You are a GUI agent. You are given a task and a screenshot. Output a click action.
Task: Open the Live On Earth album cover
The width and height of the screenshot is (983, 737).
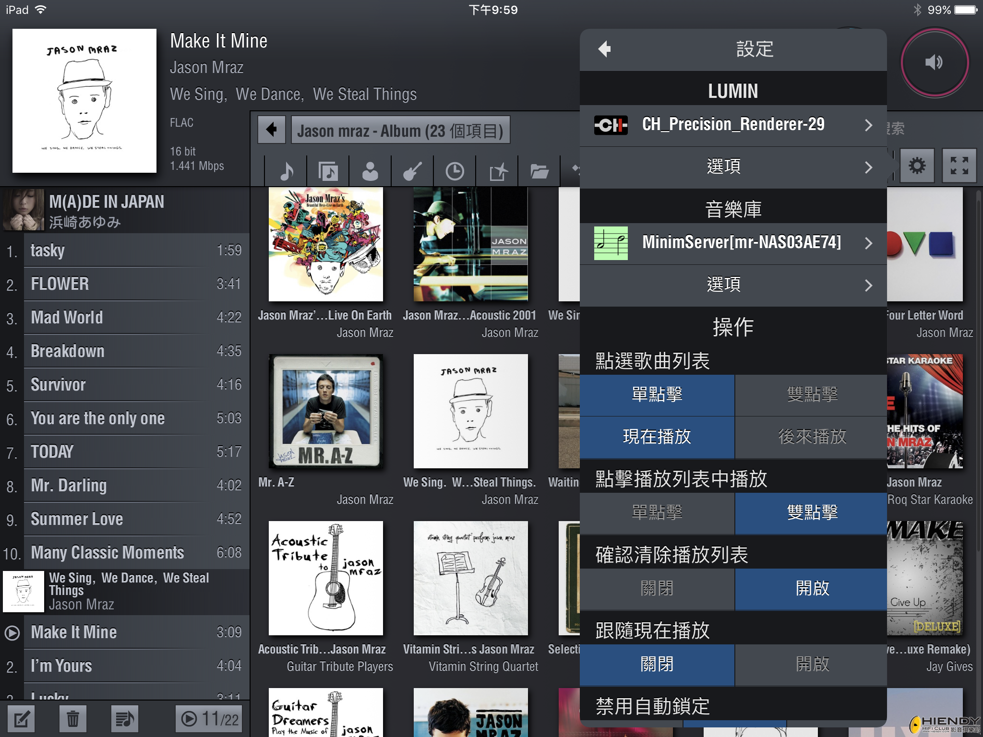(326, 244)
